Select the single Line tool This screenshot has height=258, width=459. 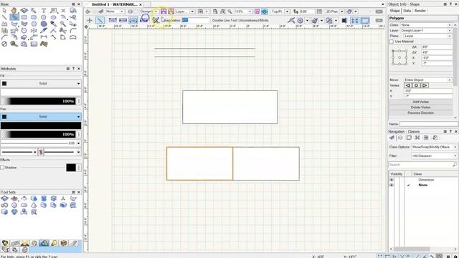tap(4, 17)
